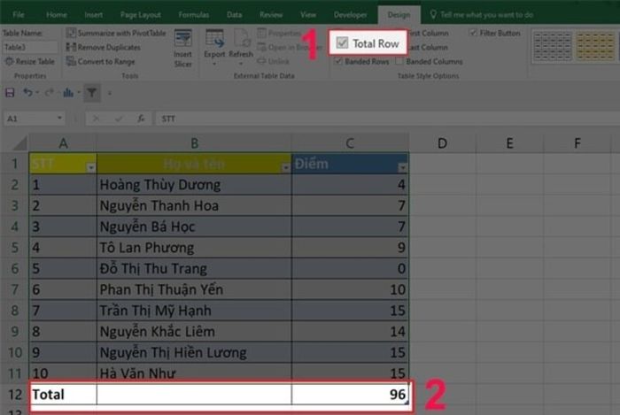Open the STT column filter dropdown
This screenshot has height=415, width=620.
[91, 168]
